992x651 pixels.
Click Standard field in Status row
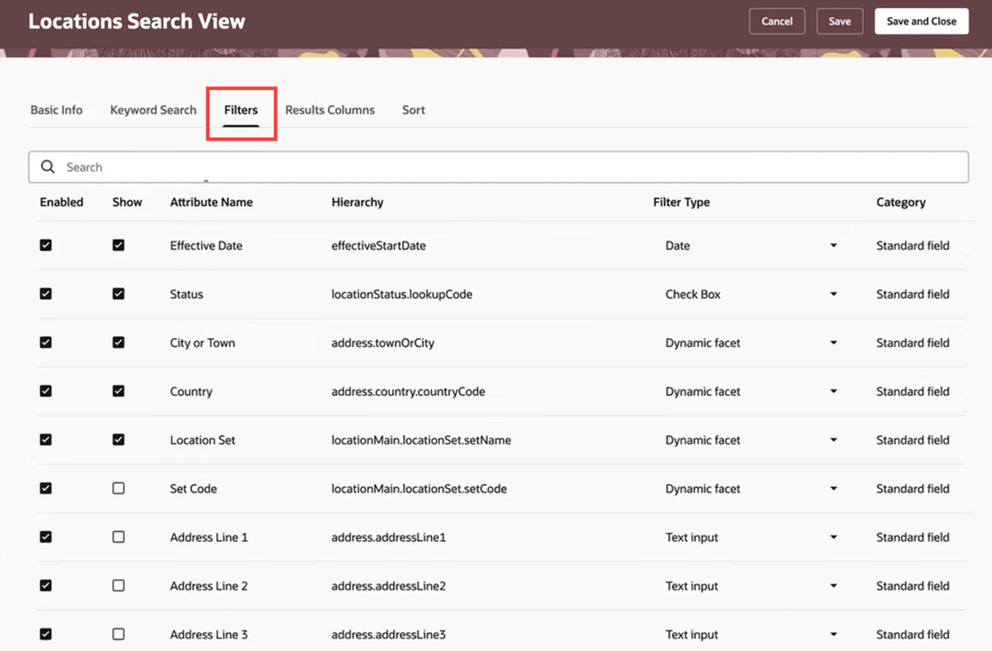tap(913, 294)
